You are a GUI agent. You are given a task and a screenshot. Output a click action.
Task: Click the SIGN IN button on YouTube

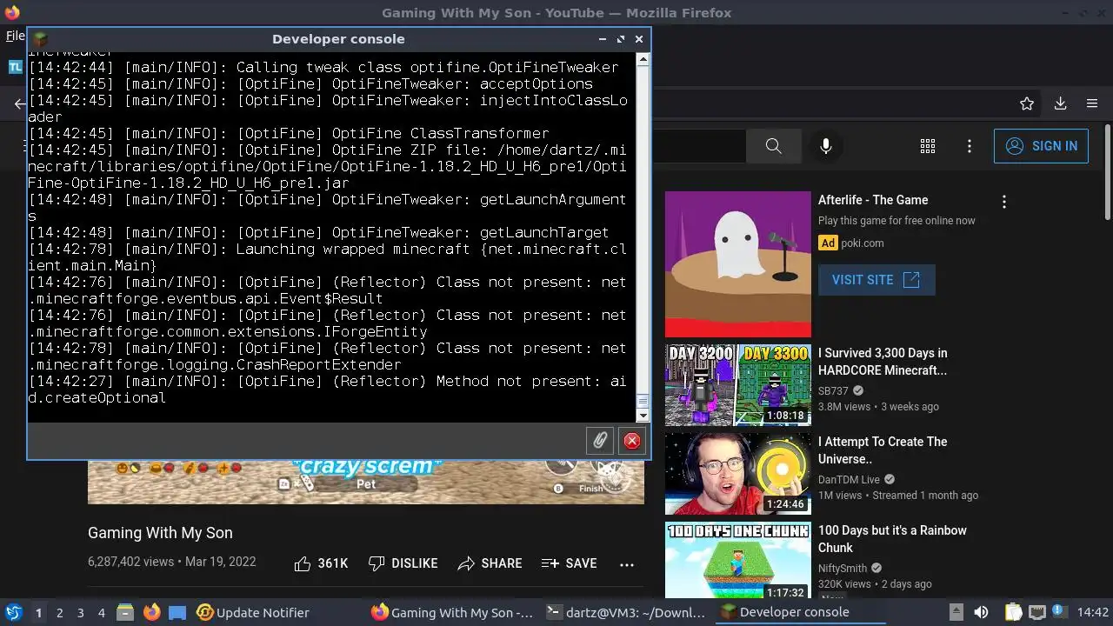pyautogui.click(x=1041, y=146)
